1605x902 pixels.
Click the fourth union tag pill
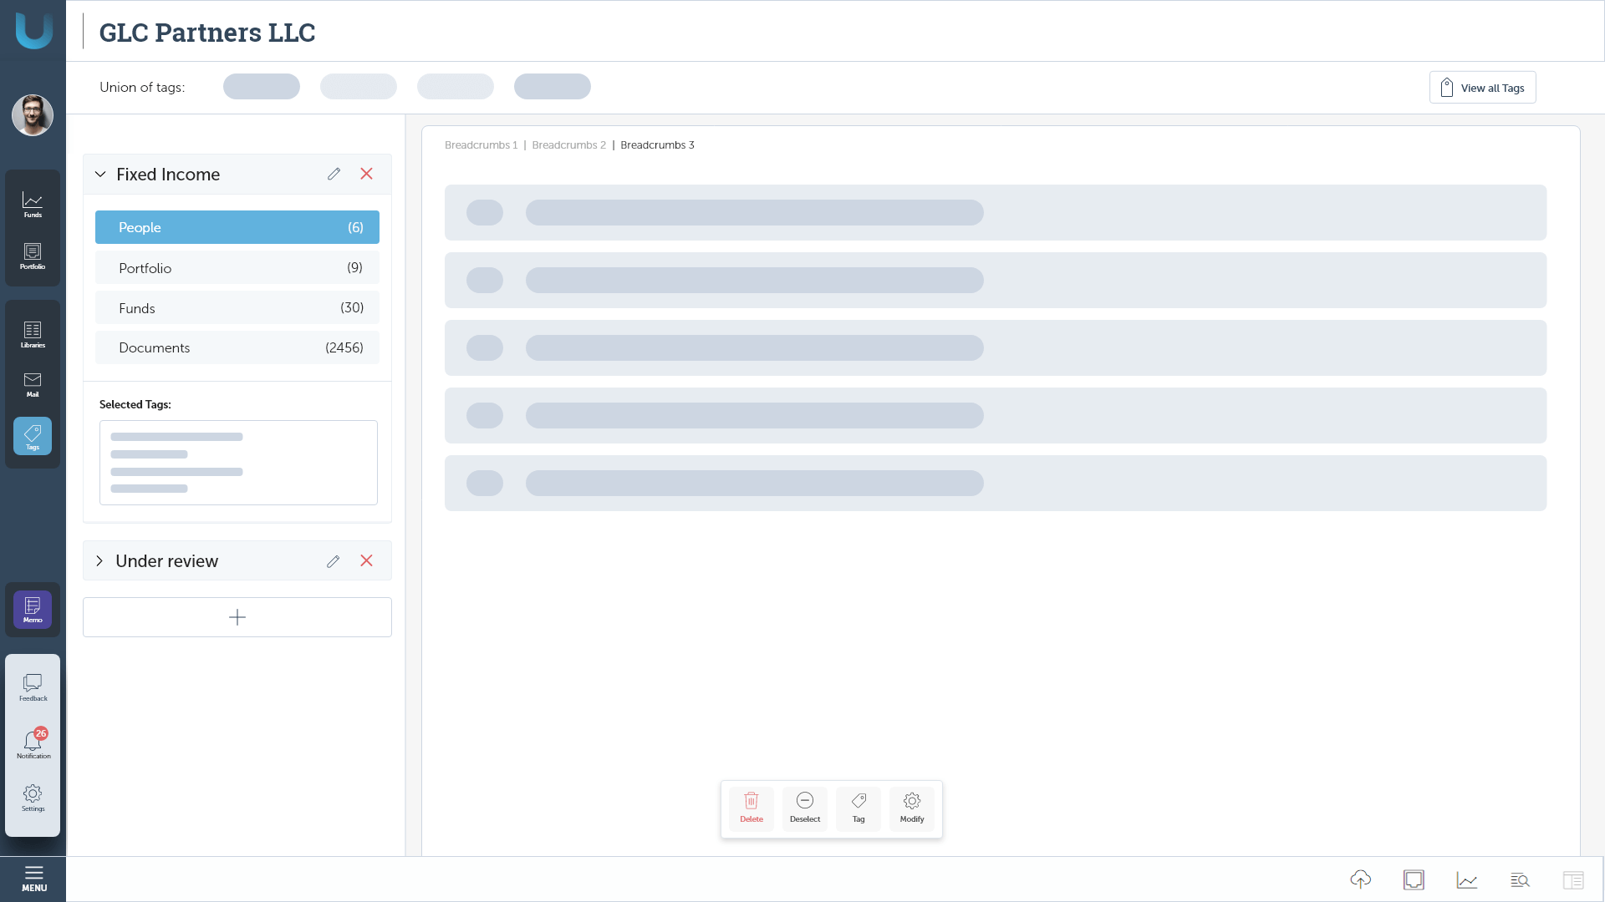tap(553, 87)
